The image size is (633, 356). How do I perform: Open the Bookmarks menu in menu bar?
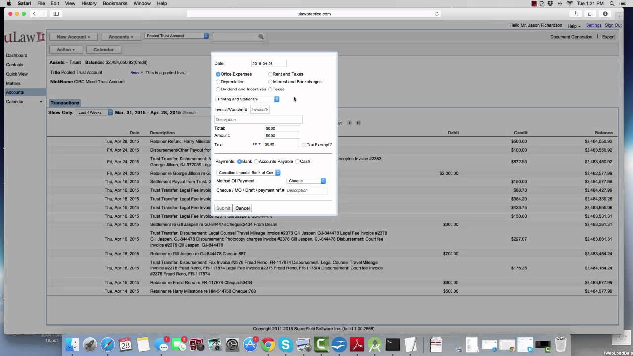[115, 3]
